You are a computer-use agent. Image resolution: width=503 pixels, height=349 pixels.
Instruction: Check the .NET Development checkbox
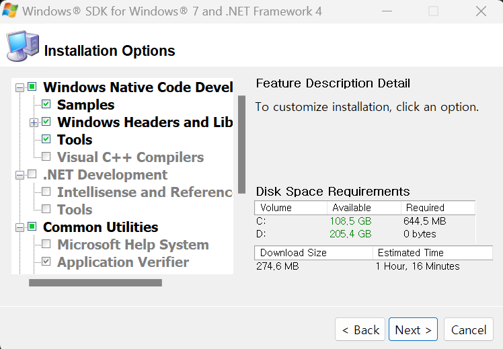click(x=32, y=174)
